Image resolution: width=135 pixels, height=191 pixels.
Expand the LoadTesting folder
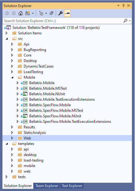tap(12, 72)
